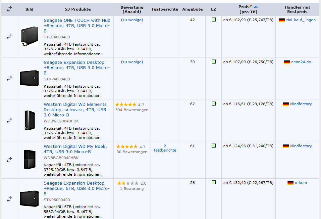Click the '30 Bewertungen' text
Image resolution: width=321 pixels, height=219 pixels.
[x=132, y=152]
